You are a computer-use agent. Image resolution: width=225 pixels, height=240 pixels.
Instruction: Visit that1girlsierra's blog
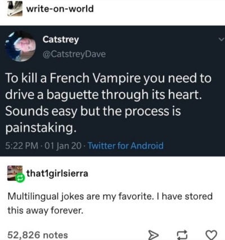point(57,173)
